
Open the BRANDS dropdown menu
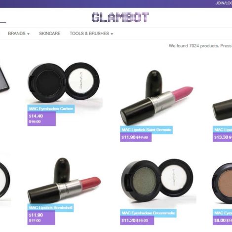pos(19,34)
